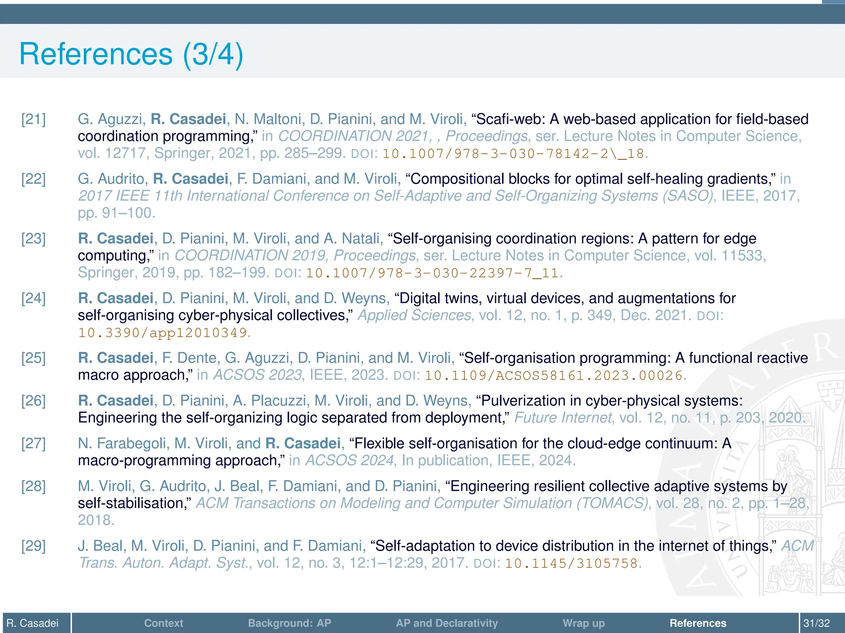Open DOI 10.1007/978-3-030-78142-2_18 link
The height and width of the screenshot is (633, 845).
coord(513,154)
